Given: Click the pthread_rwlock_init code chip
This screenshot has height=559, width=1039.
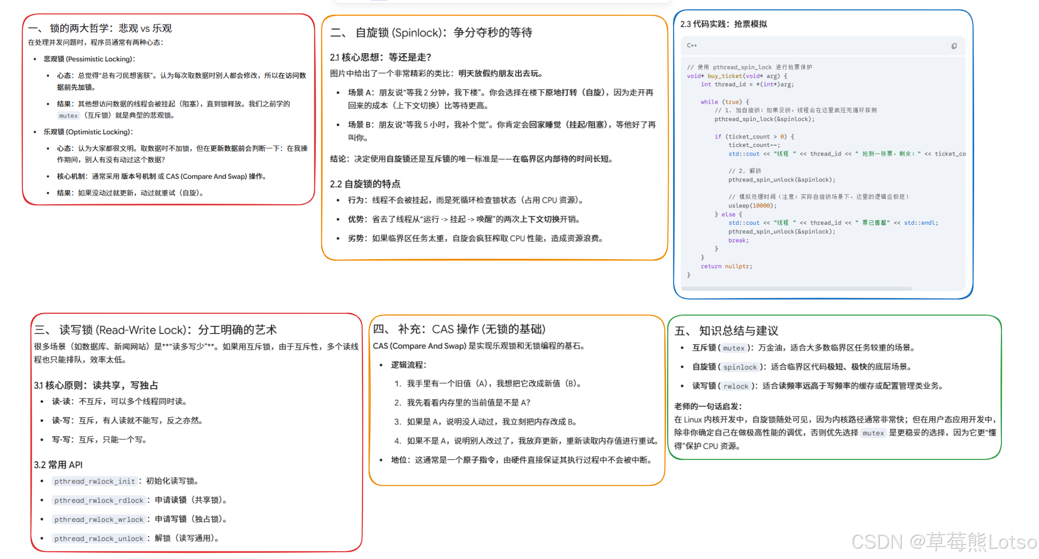Looking at the screenshot, I should [x=94, y=481].
